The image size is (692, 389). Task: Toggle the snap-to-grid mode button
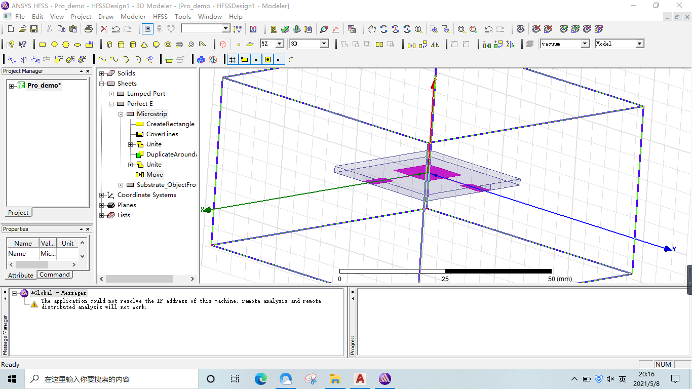233,59
